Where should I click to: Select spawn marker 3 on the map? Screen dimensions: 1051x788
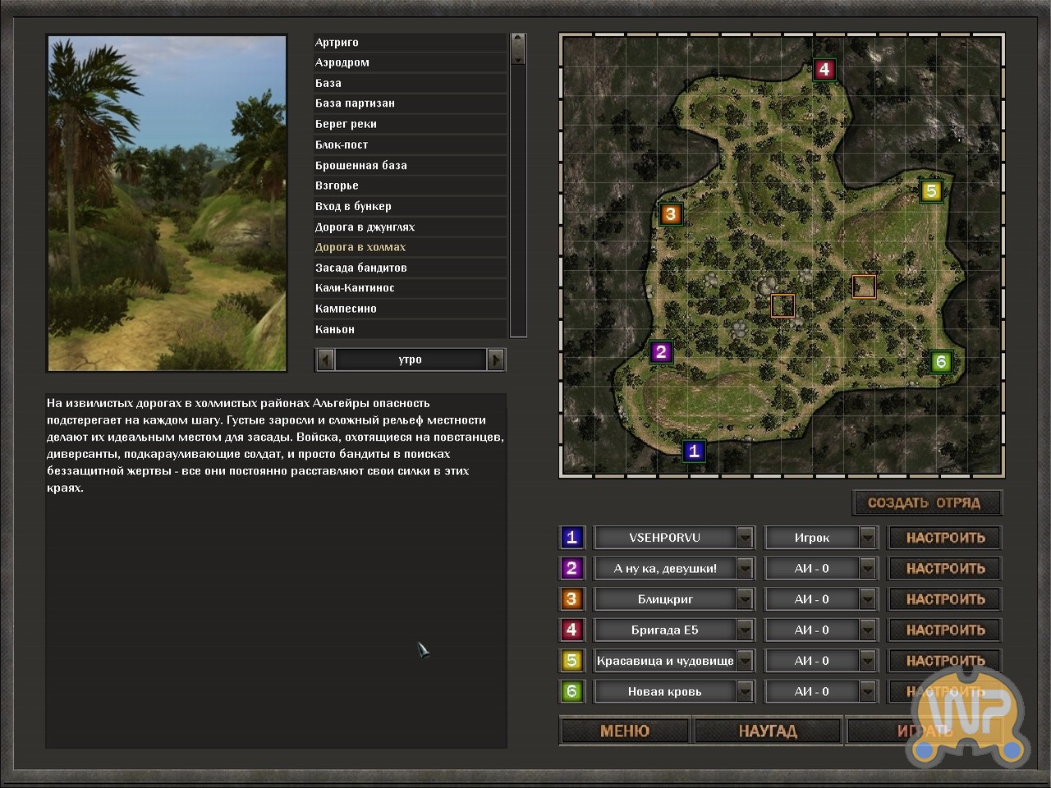click(671, 214)
